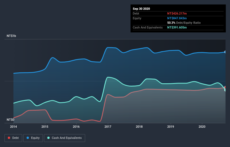This screenshot has width=230, height=147.
Task: Click the teal Cash endpoint marker
Action: point(225,90)
